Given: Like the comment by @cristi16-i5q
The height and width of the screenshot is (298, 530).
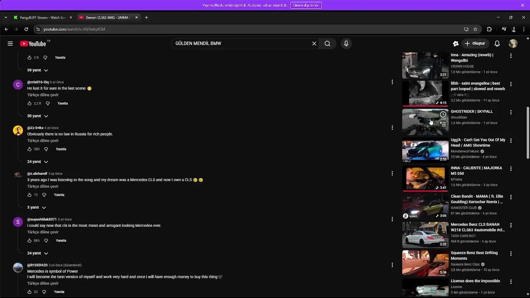Looking at the screenshot, I should tap(29, 103).
